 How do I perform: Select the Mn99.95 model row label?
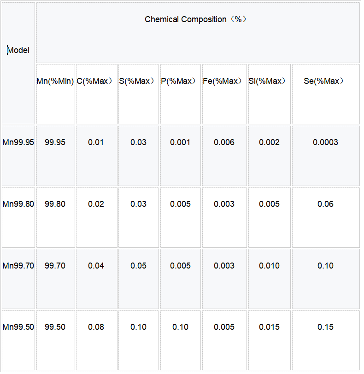(x=18, y=142)
